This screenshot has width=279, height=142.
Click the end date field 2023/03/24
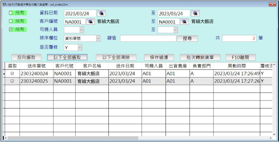pyautogui.click(x=174, y=13)
